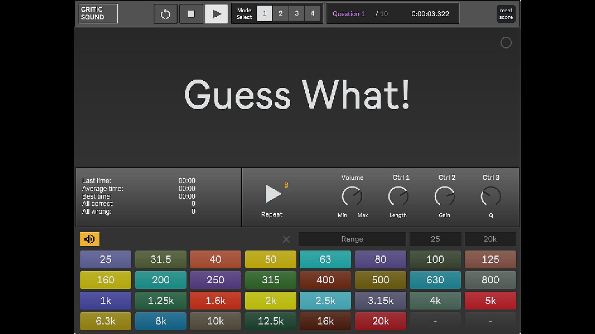The height and width of the screenshot is (334, 595).
Task: Toggle the yellow speaker sound icon
Action: point(90,239)
